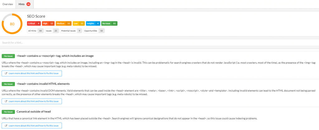Open learn more link for Canonical outside head
319x130 pixels.
[x=32, y=125]
